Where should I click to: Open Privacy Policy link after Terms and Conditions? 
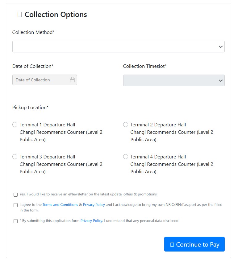click(x=94, y=205)
